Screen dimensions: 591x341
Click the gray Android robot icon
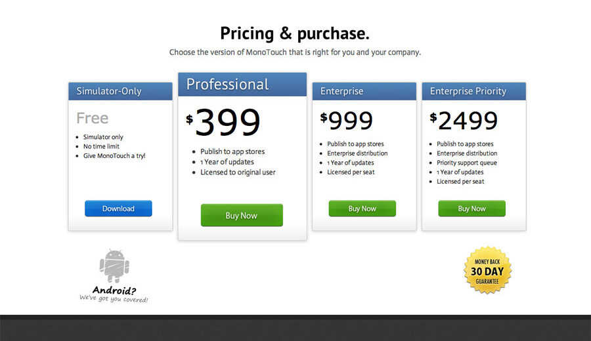point(114,266)
